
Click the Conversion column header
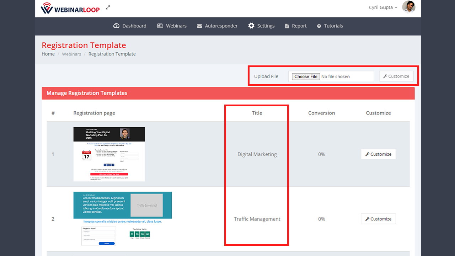click(321, 113)
